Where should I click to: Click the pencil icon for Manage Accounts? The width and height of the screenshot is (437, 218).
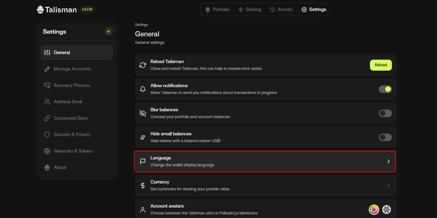pyautogui.click(x=47, y=69)
